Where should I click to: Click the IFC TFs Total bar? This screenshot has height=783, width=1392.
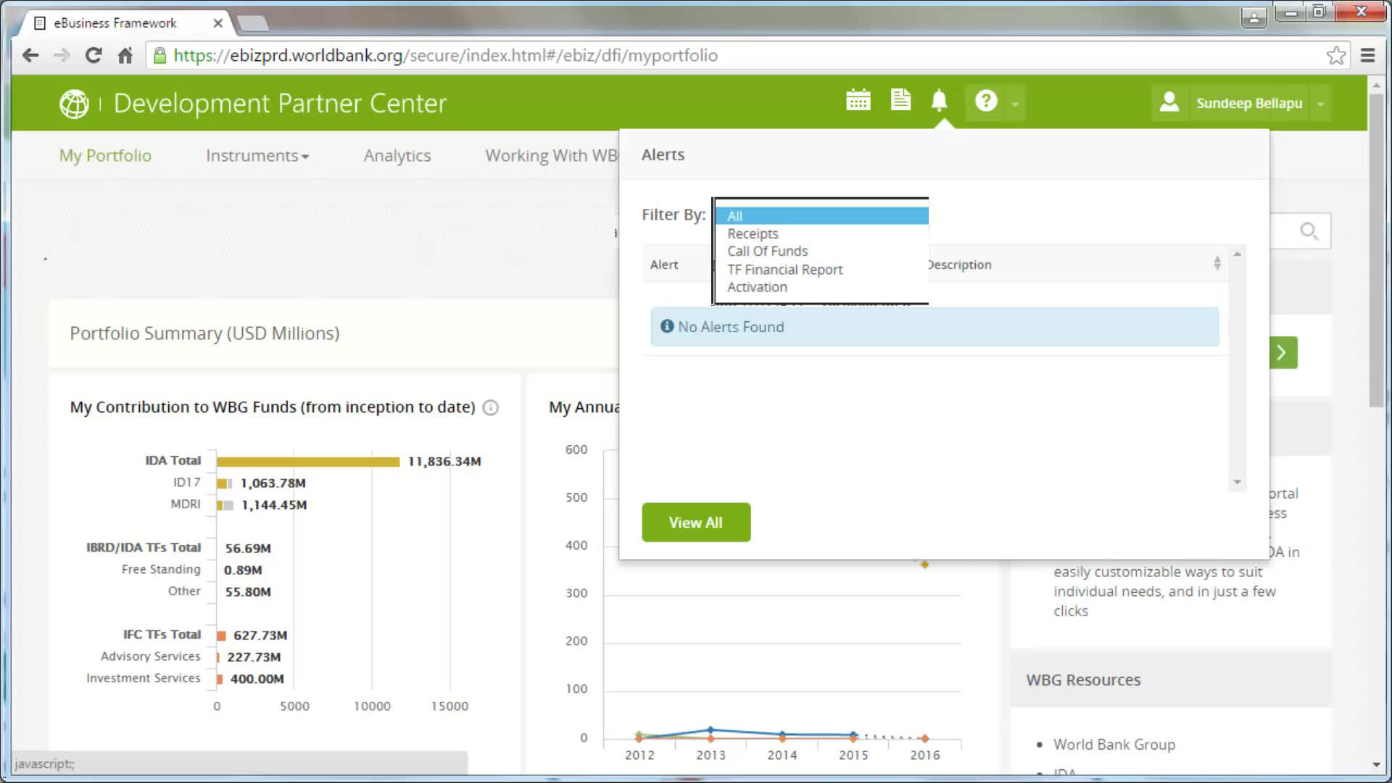pos(221,636)
